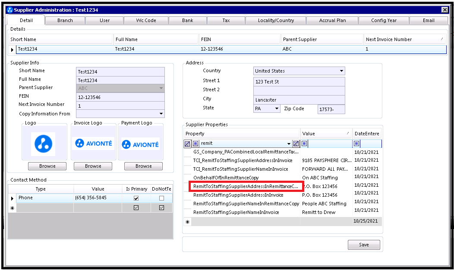Expand the State dropdown showing PA
This screenshot has height=271, width=454.
[x=277, y=109]
